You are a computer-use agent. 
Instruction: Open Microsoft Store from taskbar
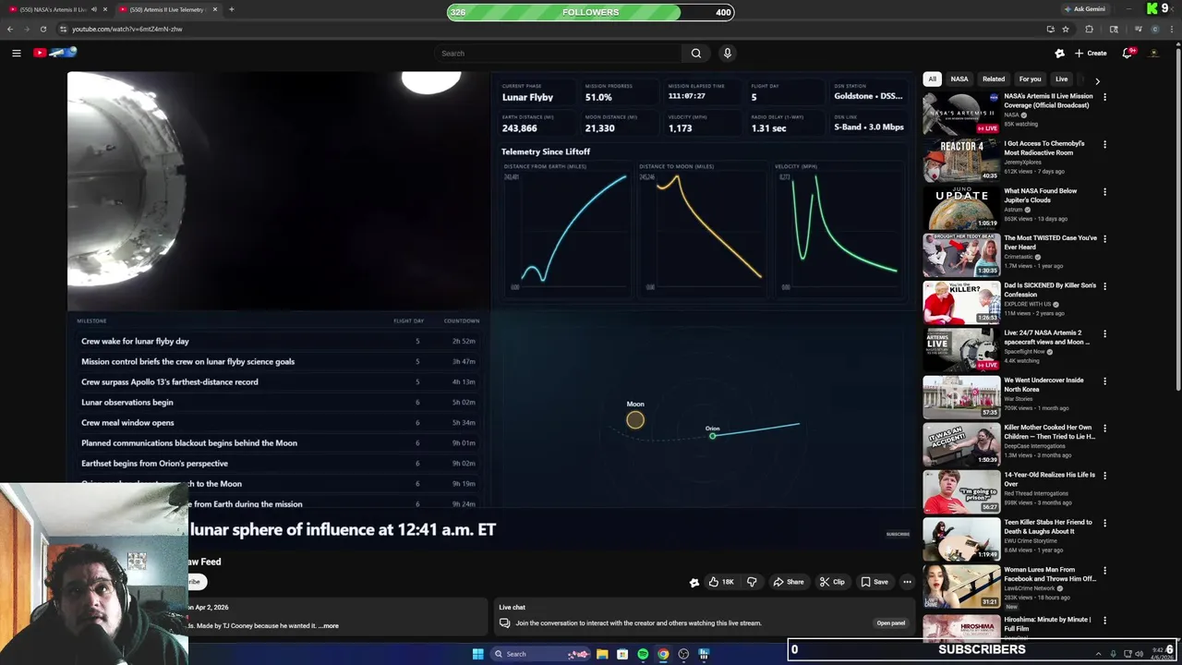[622, 654]
